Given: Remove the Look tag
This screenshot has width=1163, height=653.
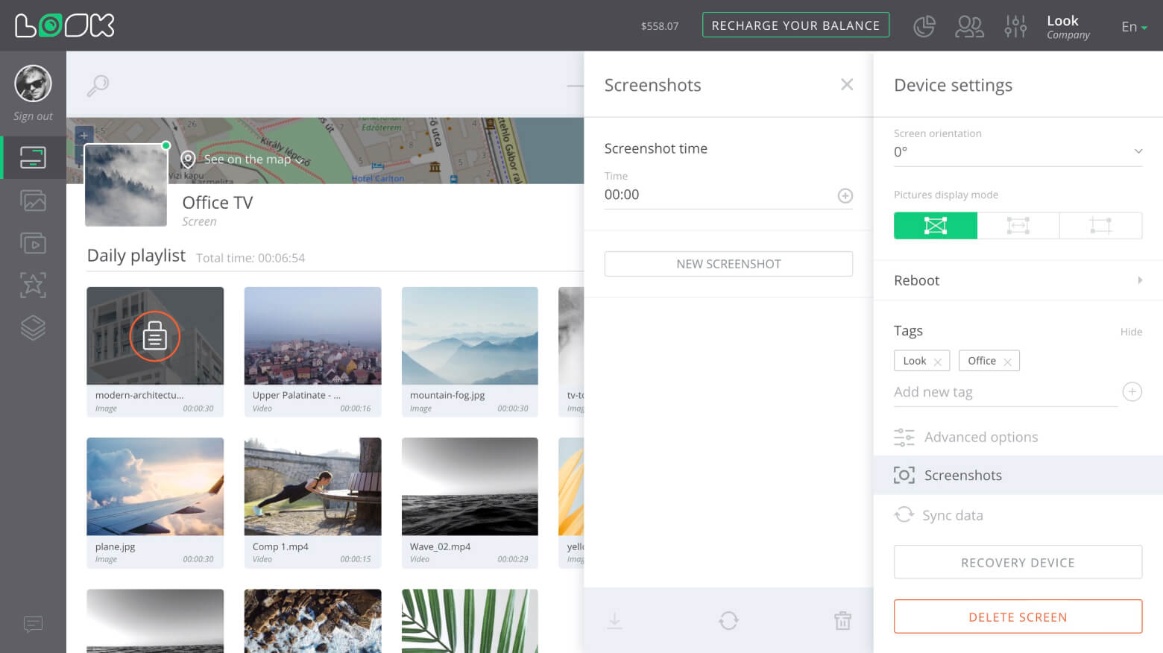Looking at the screenshot, I should [x=938, y=362].
